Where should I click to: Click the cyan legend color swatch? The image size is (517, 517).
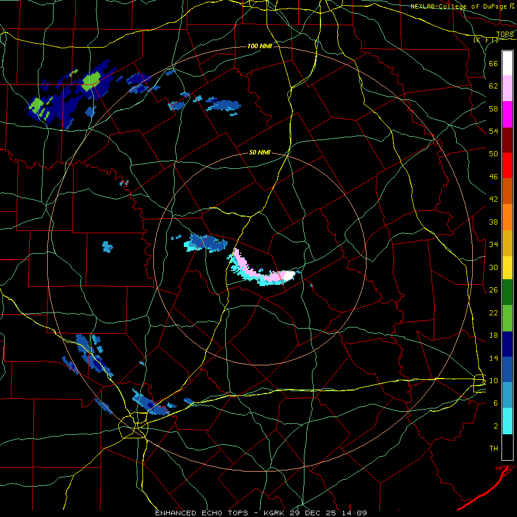coord(507,421)
